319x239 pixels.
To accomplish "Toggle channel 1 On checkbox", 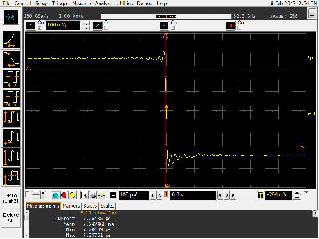I will point(40,28).
